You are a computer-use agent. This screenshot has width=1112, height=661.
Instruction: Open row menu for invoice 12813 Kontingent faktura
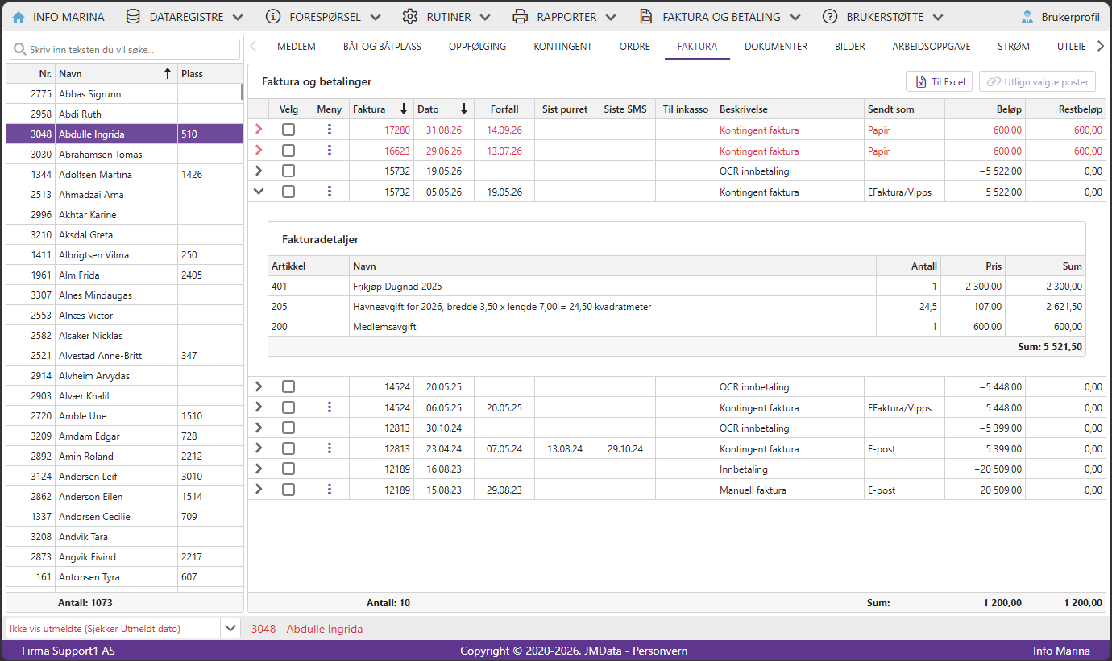(329, 448)
